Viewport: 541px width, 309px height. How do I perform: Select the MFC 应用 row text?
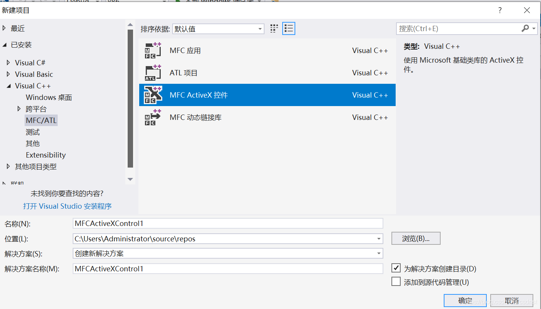click(185, 50)
